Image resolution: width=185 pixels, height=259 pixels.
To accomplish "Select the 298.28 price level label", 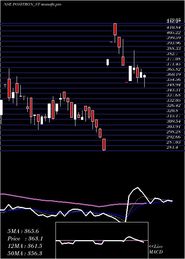I will point(174,132).
